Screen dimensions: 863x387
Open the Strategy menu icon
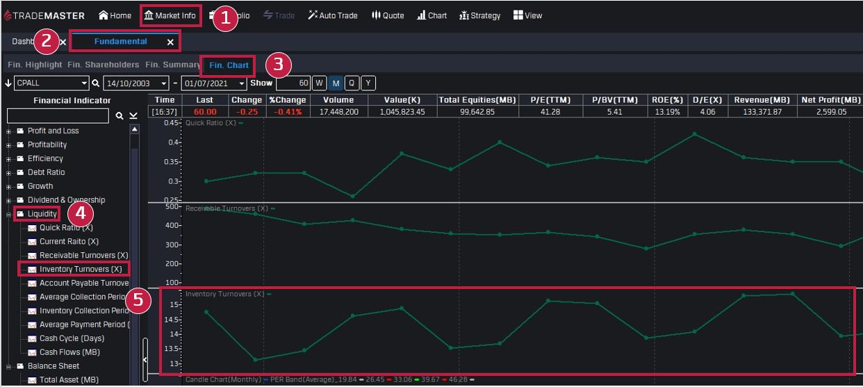click(464, 15)
